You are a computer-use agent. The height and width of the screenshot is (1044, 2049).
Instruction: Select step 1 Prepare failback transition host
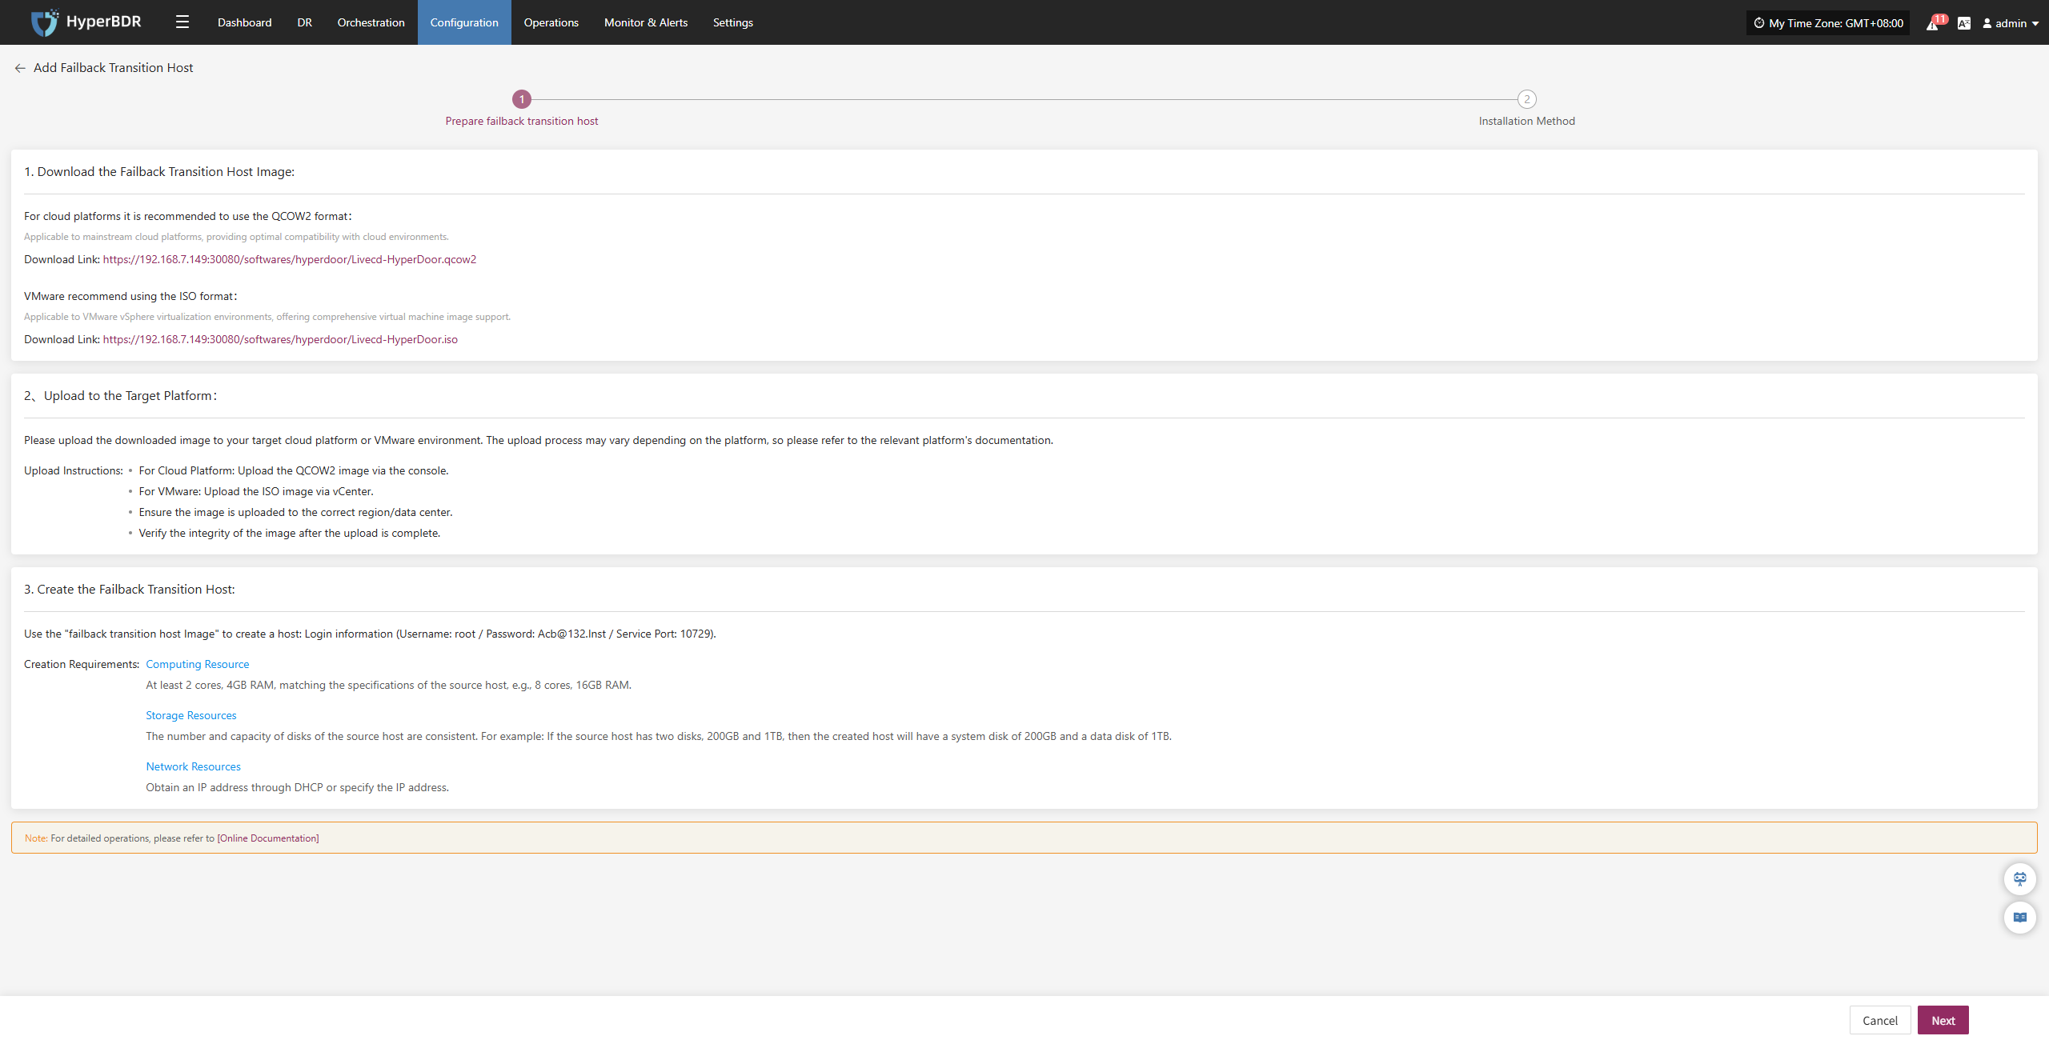click(x=522, y=99)
